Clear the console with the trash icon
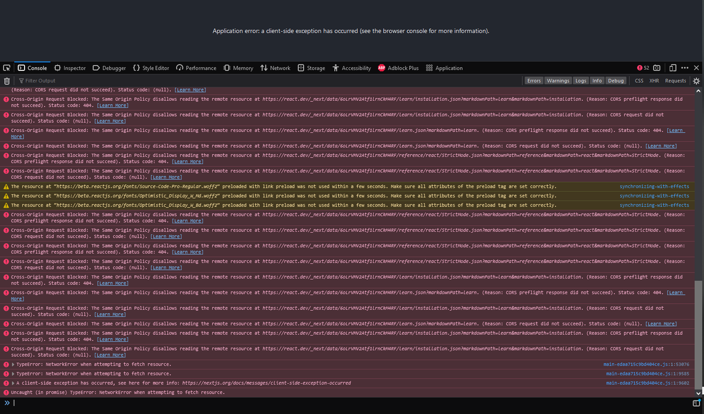 pos(7,80)
